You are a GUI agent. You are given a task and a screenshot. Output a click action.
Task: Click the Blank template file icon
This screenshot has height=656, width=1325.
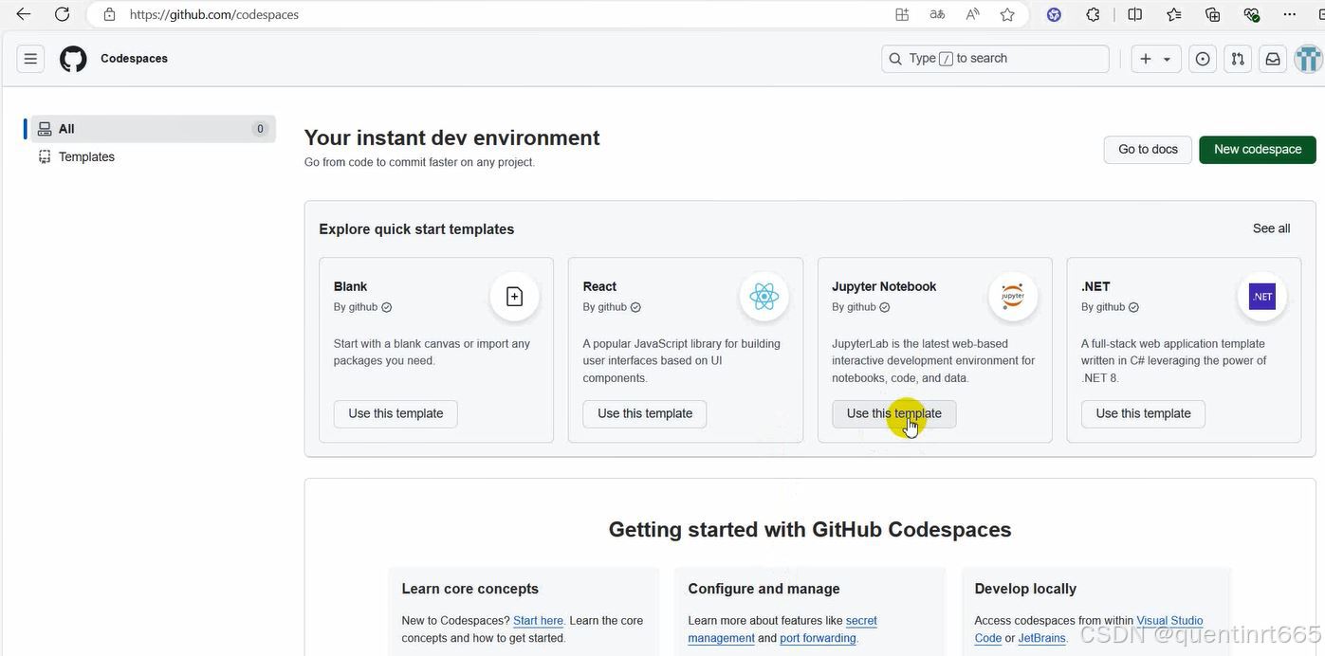tap(514, 297)
